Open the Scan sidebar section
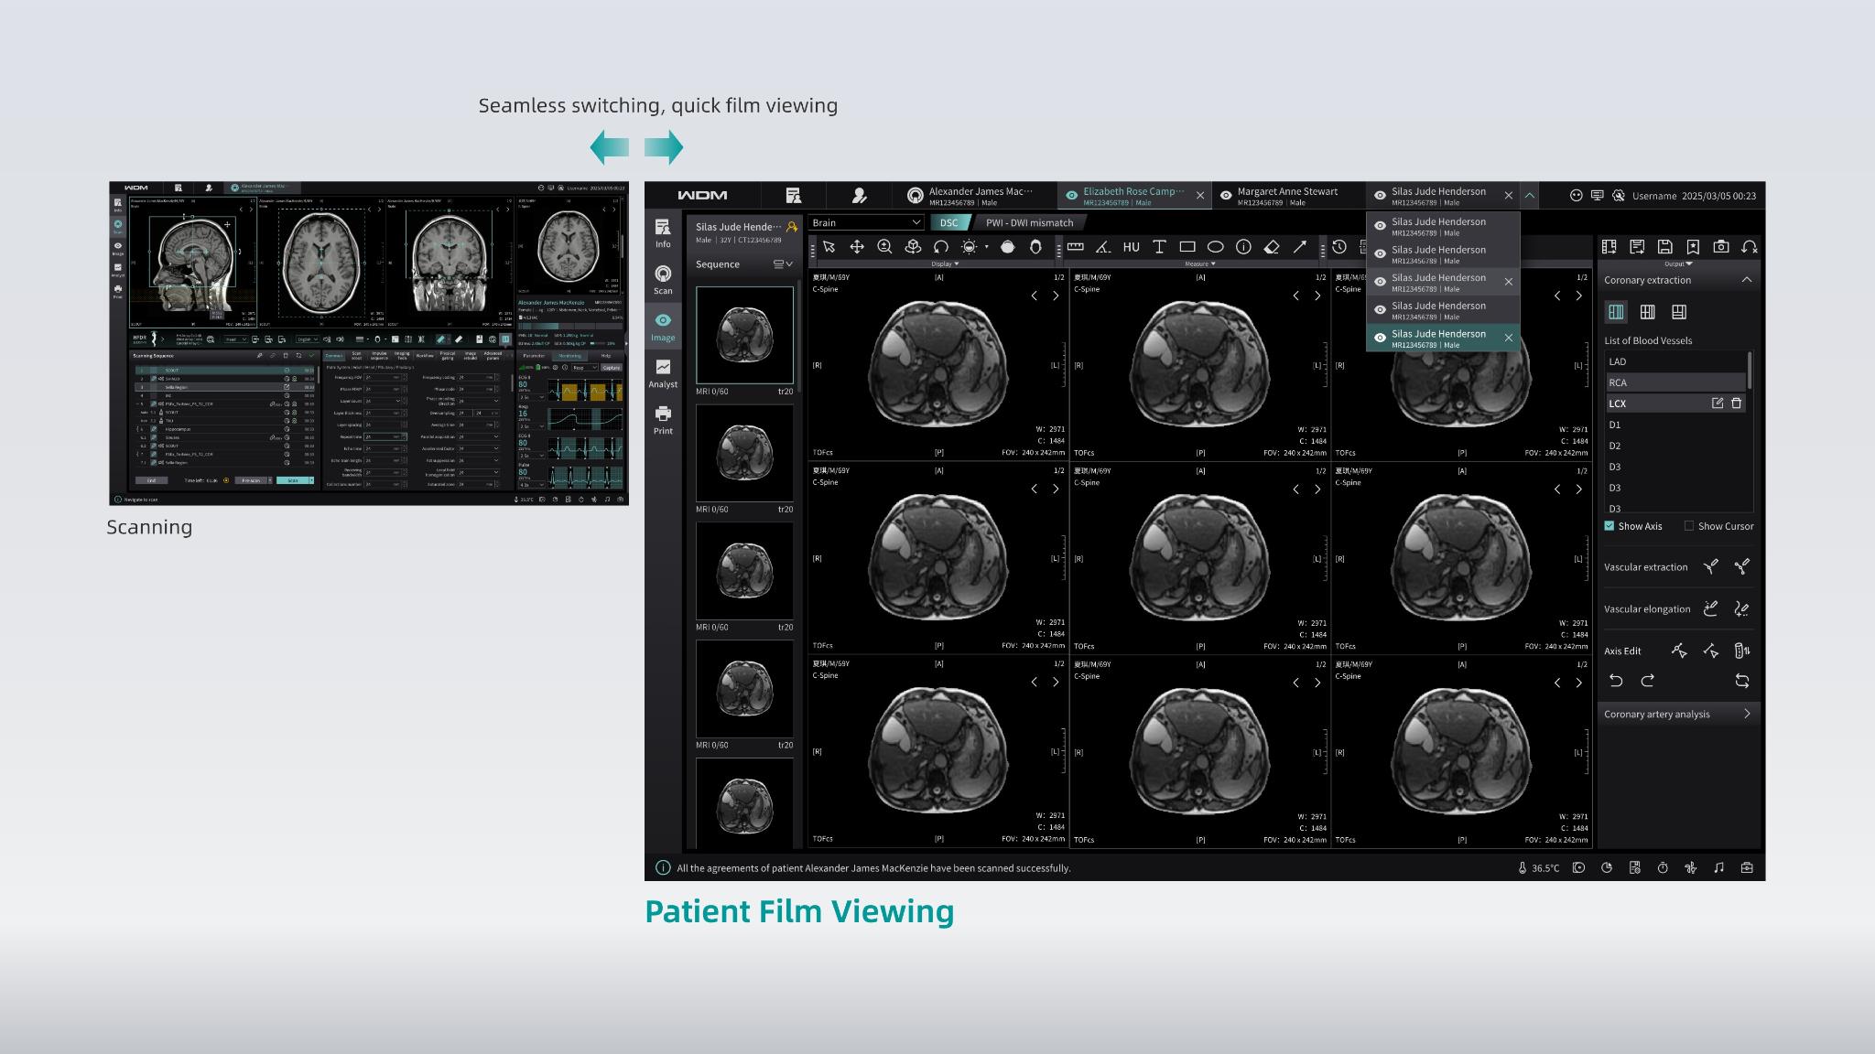1875x1054 pixels. click(663, 279)
